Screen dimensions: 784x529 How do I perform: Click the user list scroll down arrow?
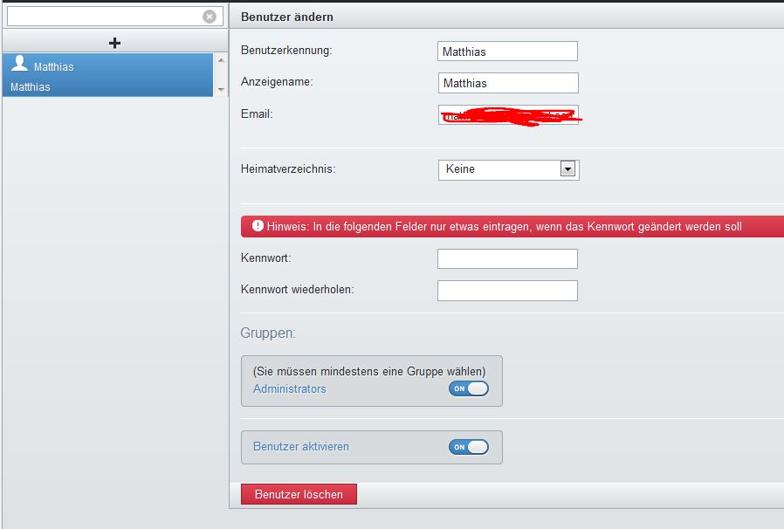click(x=221, y=90)
